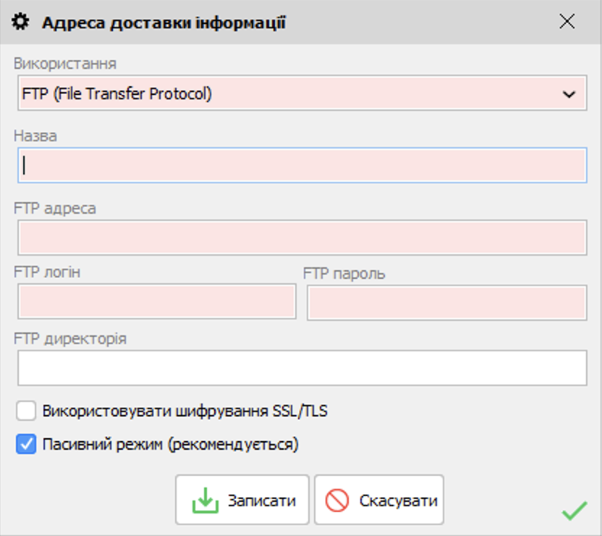Click the FTP директорія text field
The height and width of the screenshot is (536, 602).
302,368
